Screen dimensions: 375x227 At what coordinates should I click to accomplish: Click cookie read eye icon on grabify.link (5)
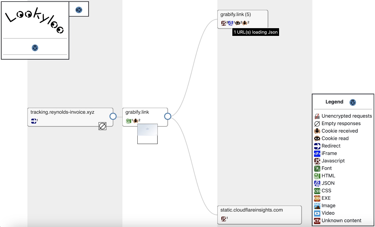click(x=238, y=23)
